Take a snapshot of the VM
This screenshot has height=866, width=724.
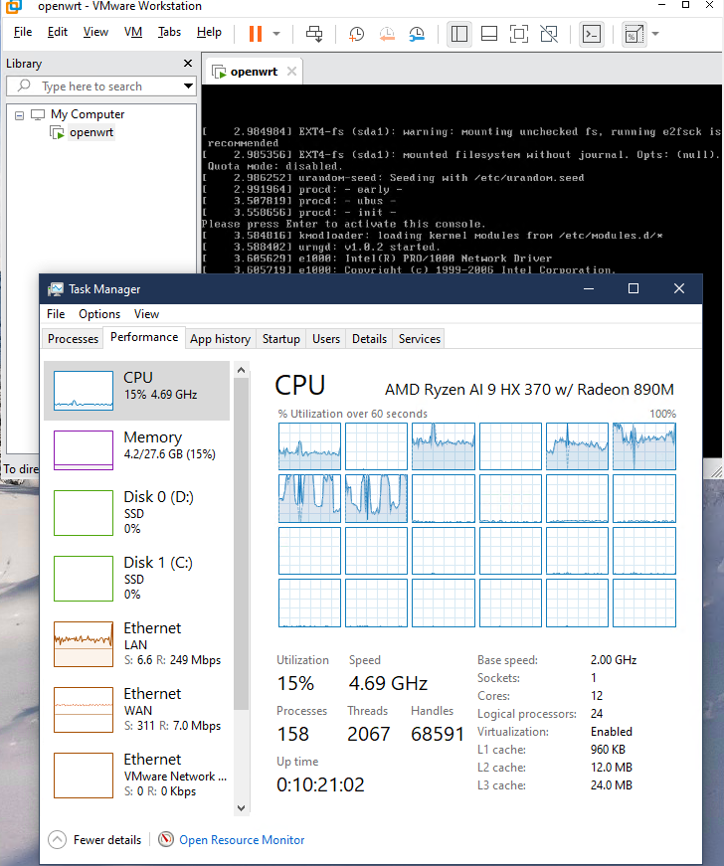pyautogui.click(x=357, y=34)
